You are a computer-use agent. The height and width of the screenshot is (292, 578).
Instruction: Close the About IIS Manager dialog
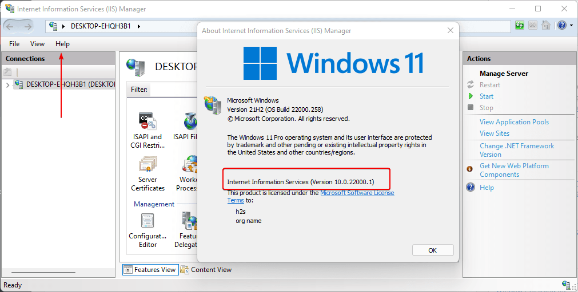(450, 31)
